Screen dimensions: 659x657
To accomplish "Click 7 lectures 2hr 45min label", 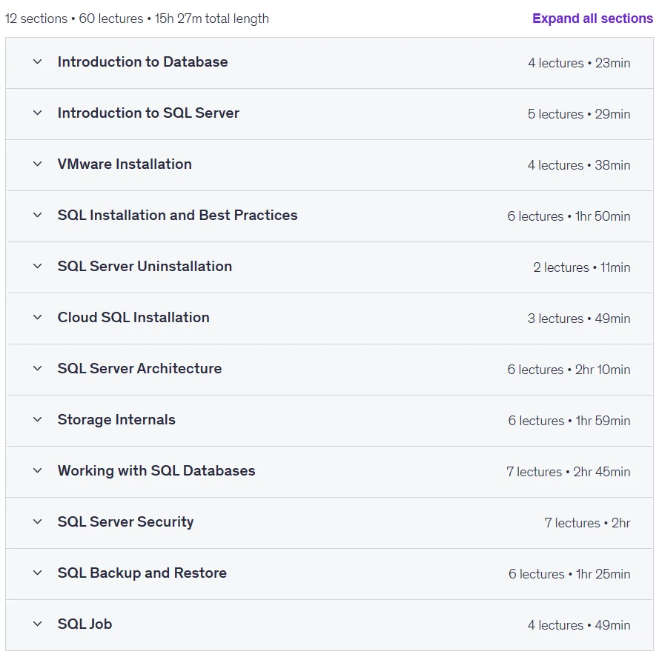I will tap(569, 472).
